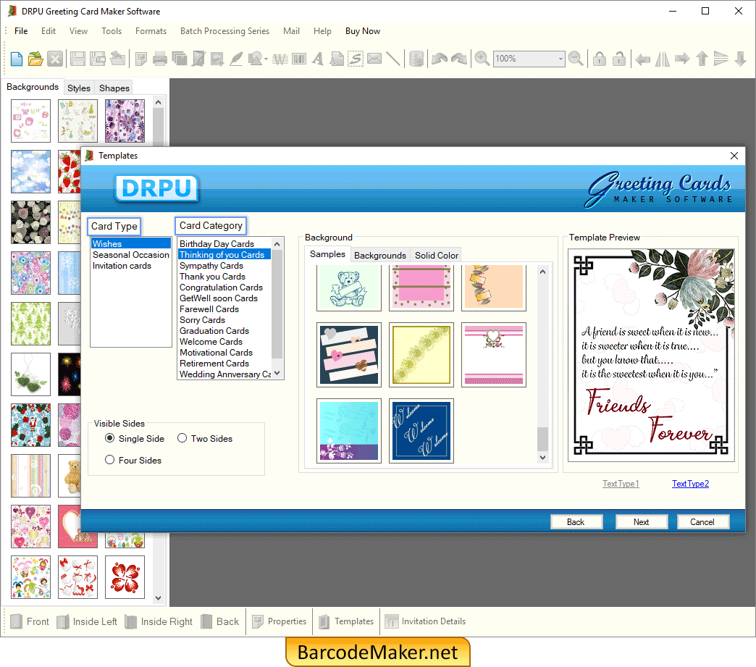Click the WordArt W toolbar icon
Viewport: 756px width, 667px height.
coord(280,59)
